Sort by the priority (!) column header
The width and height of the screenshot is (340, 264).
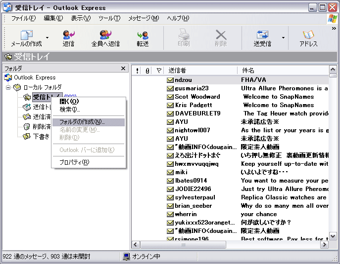(x=137, y=71)
